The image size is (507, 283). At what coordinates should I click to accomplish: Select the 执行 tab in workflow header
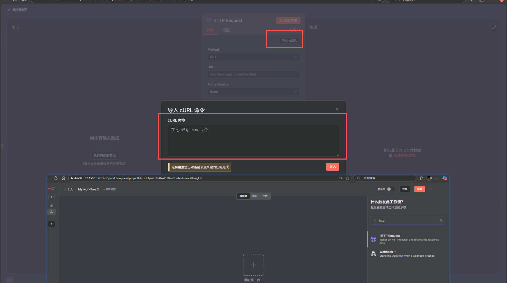click(x=255, y=196)
